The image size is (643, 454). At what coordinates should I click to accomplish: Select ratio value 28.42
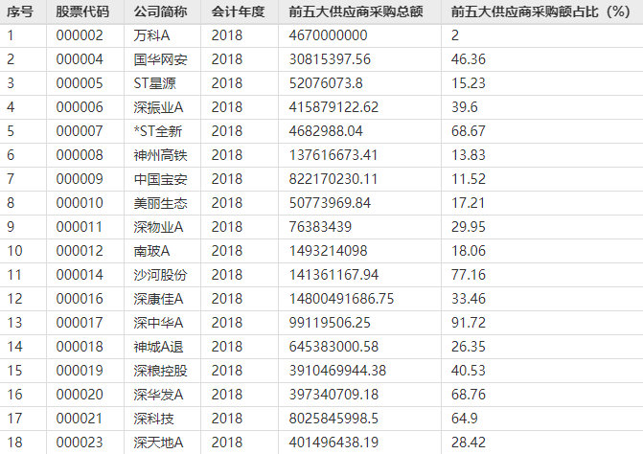coord(469,443)
